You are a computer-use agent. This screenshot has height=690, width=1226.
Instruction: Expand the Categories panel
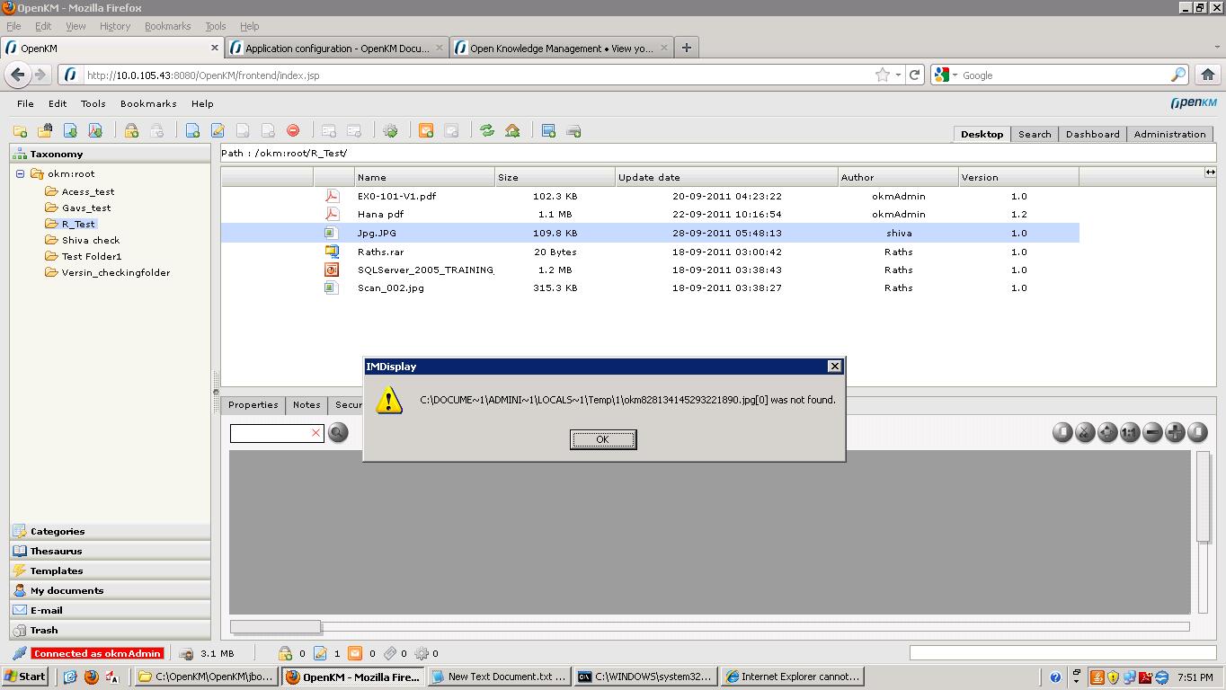tap(58, 532)
